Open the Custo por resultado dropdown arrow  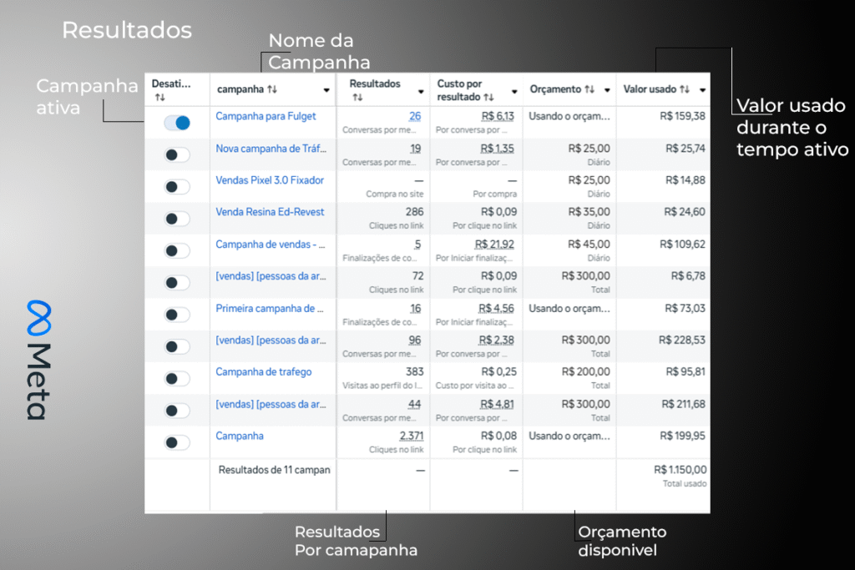pos(514,90)
